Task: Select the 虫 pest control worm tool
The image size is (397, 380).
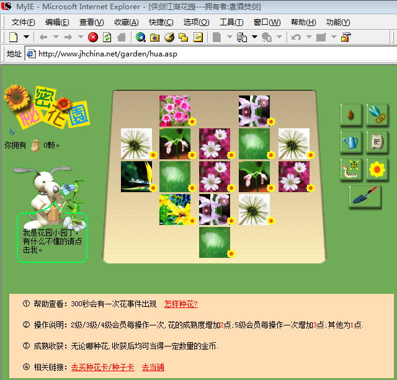Action: coord(350,169)
